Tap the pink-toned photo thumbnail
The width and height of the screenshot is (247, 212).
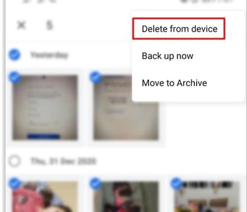point(45,197)
